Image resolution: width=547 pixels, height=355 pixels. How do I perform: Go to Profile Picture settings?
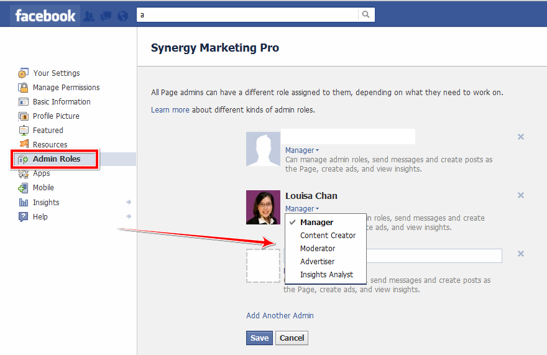pos(56,116)
